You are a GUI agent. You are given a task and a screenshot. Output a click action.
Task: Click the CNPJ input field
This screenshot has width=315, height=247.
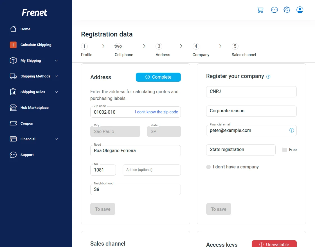pos(251,92)
